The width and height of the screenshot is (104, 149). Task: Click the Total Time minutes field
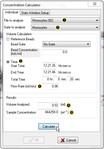click(x=57, y=79)
